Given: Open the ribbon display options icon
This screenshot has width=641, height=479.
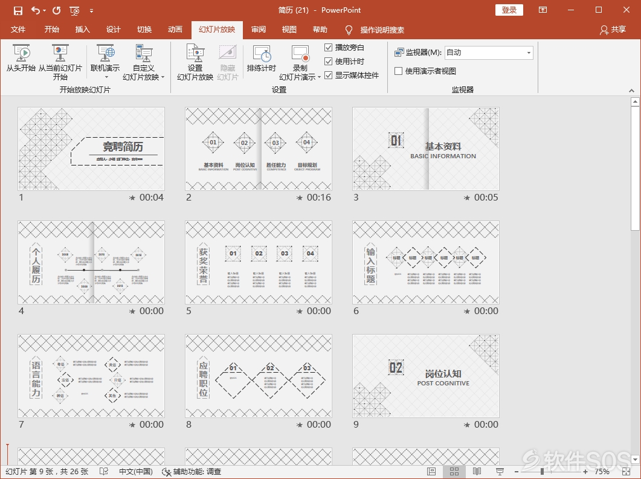Looking at the screenshot, I should 543,10.
